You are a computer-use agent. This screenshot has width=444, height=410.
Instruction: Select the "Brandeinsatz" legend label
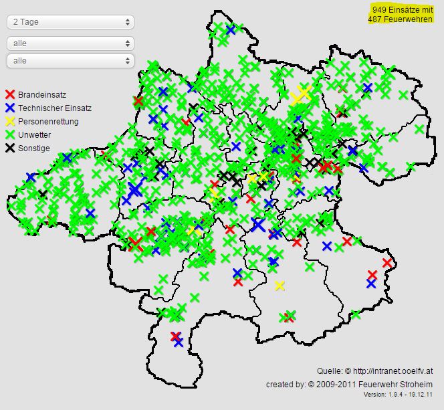(42, 95)
